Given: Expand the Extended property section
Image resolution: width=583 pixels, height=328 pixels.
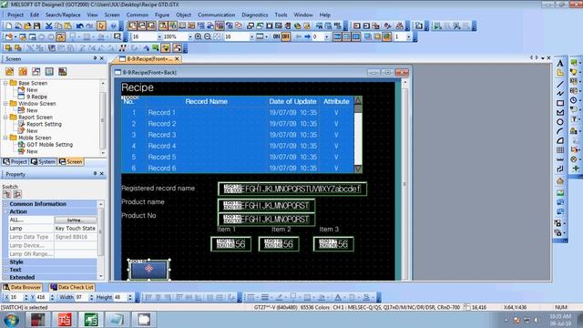Looking at the screenshot, I should pos(5,277).
